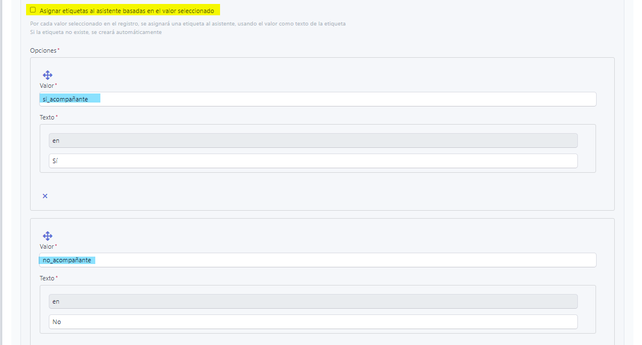Viewport: 642px width, 345px height.
Task: Click the Valor label above si_acompañante
Action: click(x=47, y=86)
